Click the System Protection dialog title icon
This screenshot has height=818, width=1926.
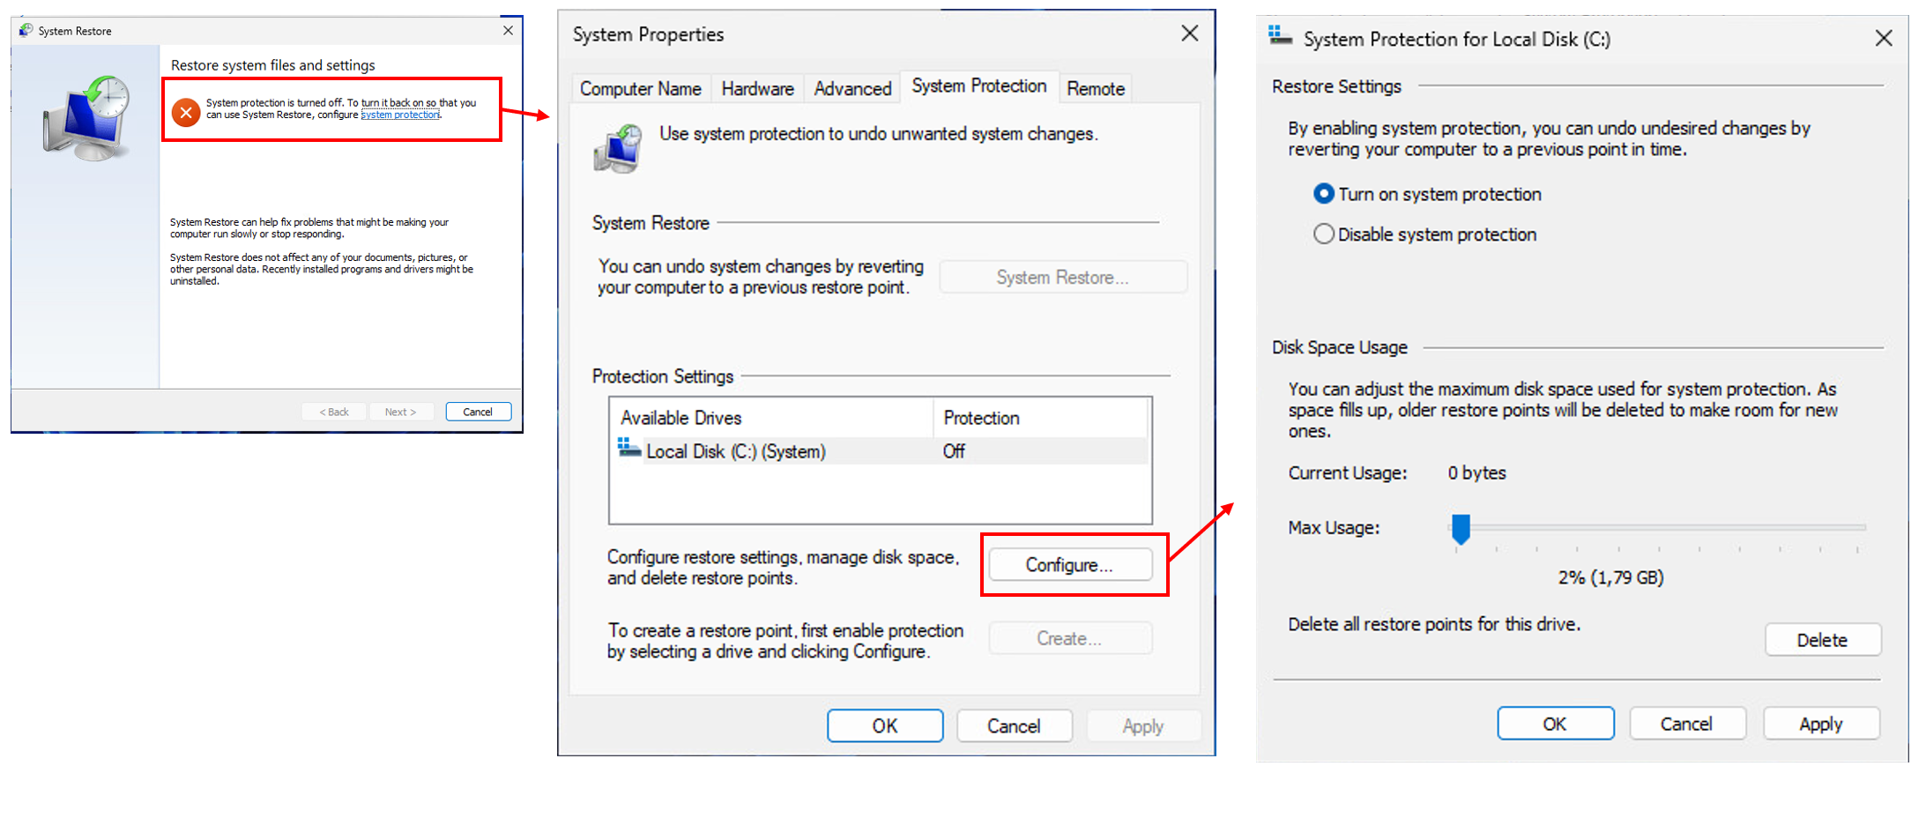[1280, 37]
